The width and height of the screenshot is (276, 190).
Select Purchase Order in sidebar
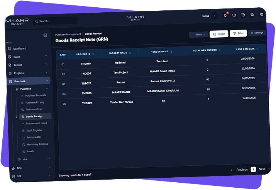(x=34, y=109)
